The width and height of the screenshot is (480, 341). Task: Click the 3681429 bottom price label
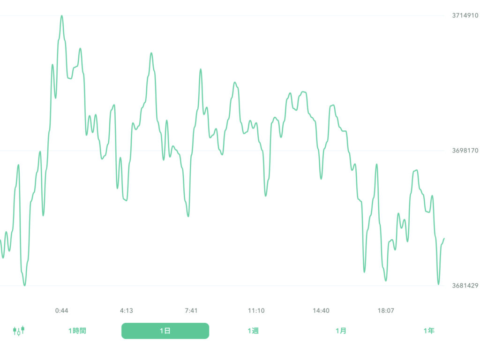click(465, 286)
